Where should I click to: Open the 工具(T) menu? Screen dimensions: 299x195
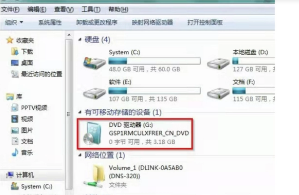tap(91, 9)
